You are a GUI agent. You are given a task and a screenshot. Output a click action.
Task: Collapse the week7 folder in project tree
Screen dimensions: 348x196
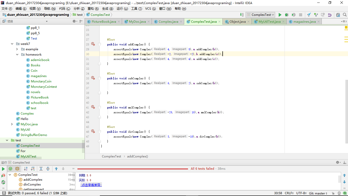(x=12, y=44)
